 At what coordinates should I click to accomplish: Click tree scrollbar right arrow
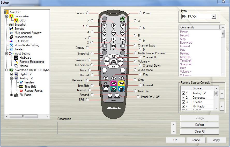click(x=47, y=116)
